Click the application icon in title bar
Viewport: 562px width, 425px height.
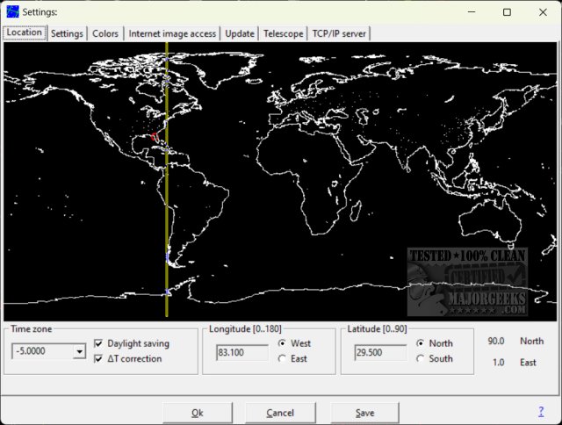pyautogui.click(x=12, y=11)
